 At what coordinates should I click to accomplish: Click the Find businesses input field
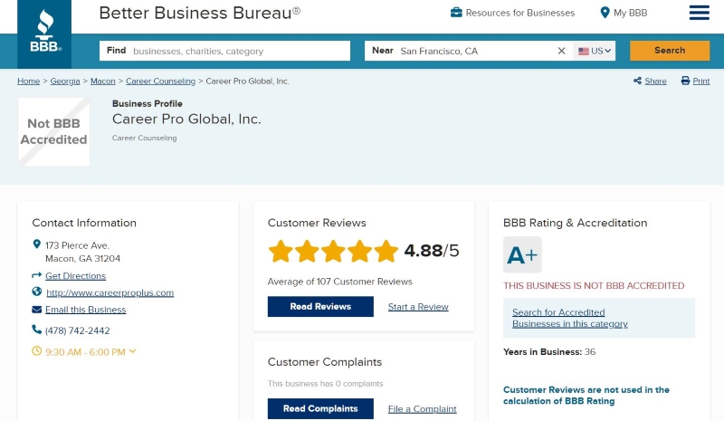coord(224,51)
